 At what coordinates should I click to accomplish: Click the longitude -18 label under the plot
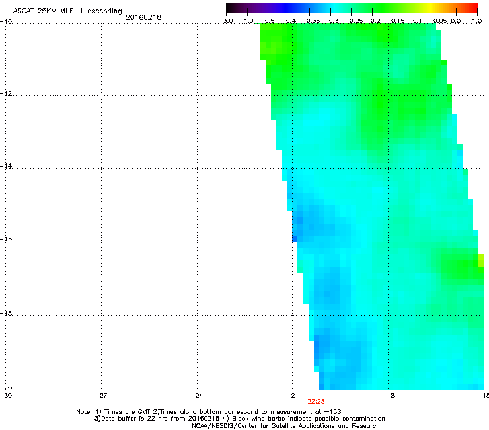pyautogui.click(x=388, y=396)
